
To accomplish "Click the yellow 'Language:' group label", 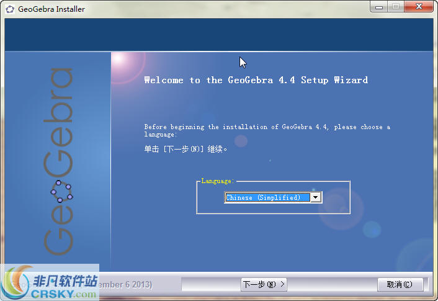I will point(218,181).
